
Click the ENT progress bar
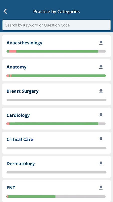pyautogui.click(x=56, y=196)
